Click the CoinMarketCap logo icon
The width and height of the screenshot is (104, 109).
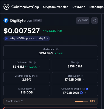pos(6,7)
